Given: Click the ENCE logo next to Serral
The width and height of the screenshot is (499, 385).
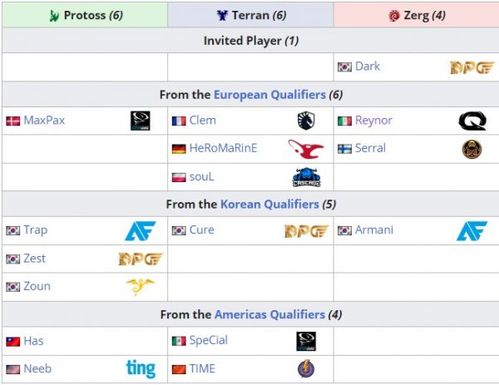Looking at the screenshot, I should (472, 149).
